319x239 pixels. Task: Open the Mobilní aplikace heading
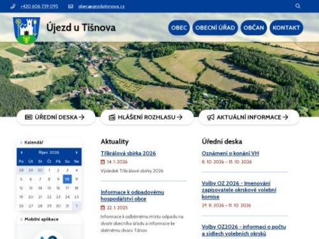click(41, 219)
